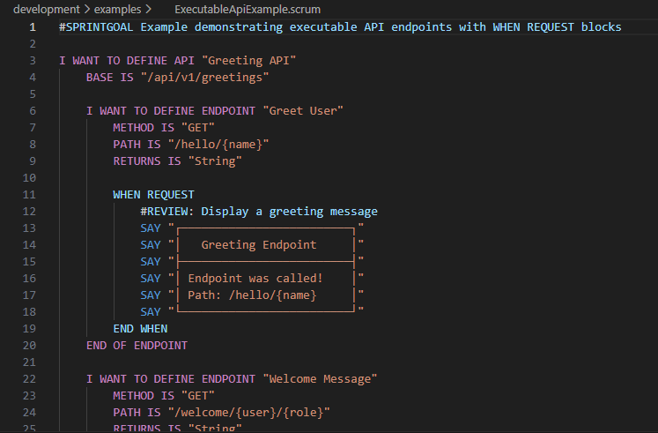Click 'Greeting Endpoint' text inside the box
The width and height of the screenshot is (658, 433).
coord(258,244)
